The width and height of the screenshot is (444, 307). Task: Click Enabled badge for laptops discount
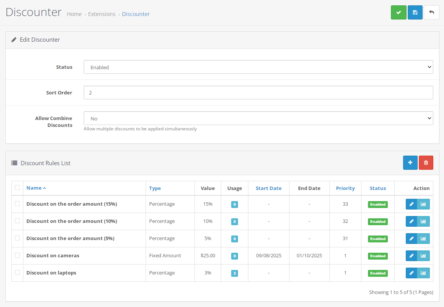pyautogui.click(x=378, y=273)
